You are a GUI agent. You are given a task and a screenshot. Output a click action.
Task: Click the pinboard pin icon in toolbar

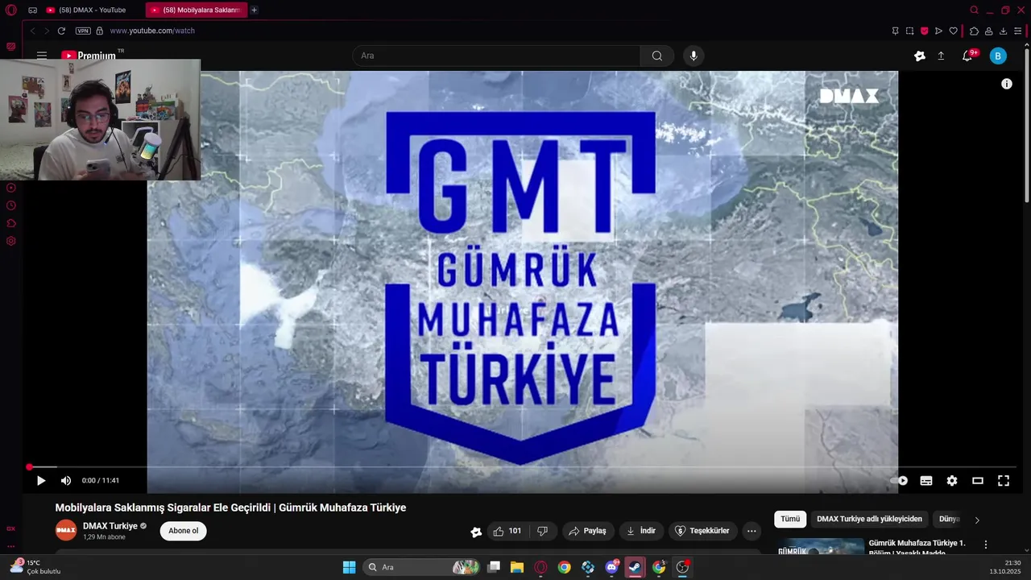coord(895,31)
